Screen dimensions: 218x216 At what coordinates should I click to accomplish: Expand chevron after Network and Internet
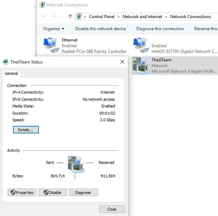point(166,17)
